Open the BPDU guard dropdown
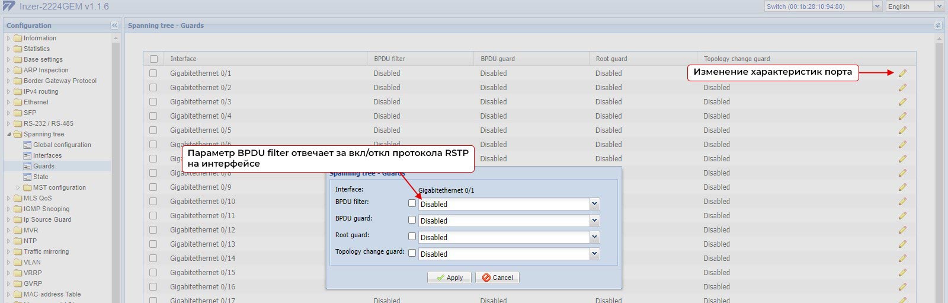 point(594,221)
